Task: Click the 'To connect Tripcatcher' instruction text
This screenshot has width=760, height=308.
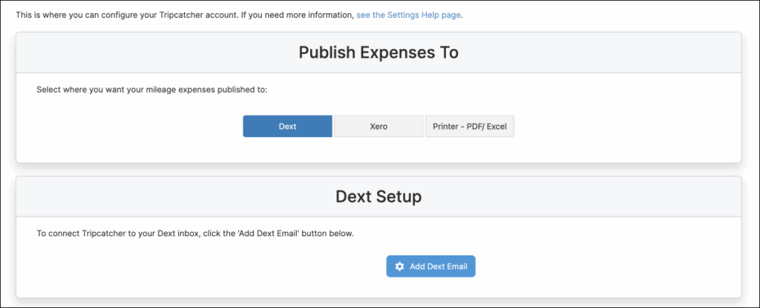Action: tap(194, 234)
